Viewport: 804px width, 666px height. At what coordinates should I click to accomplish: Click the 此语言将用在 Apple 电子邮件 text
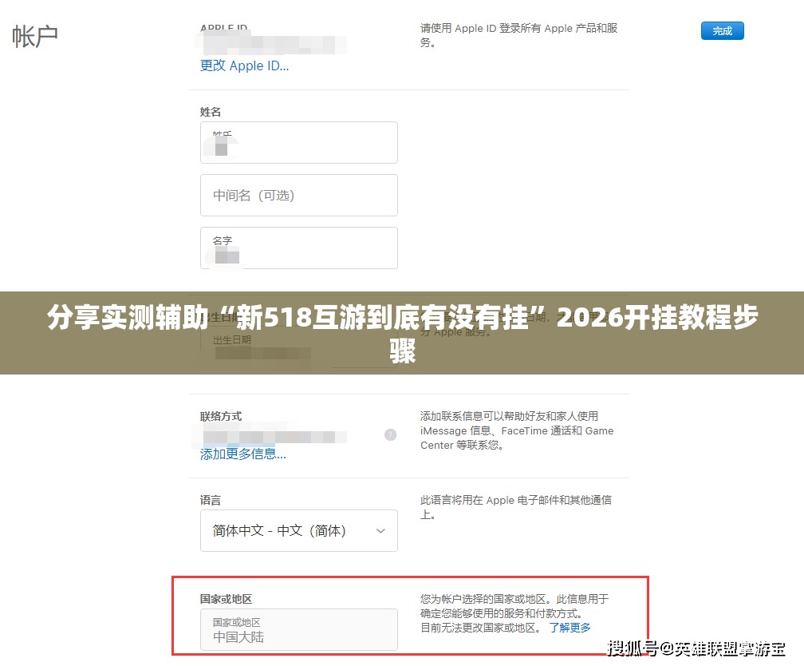click(516, 507)
